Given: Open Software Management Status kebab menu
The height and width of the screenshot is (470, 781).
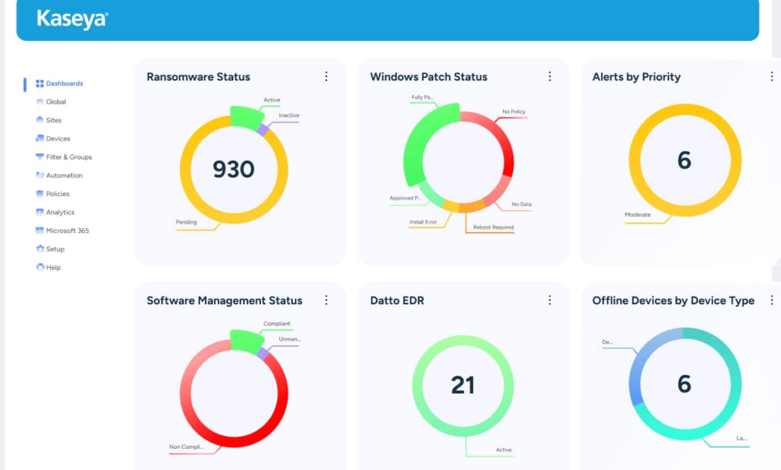Looking at the screenshot, I should pos(326,300).
